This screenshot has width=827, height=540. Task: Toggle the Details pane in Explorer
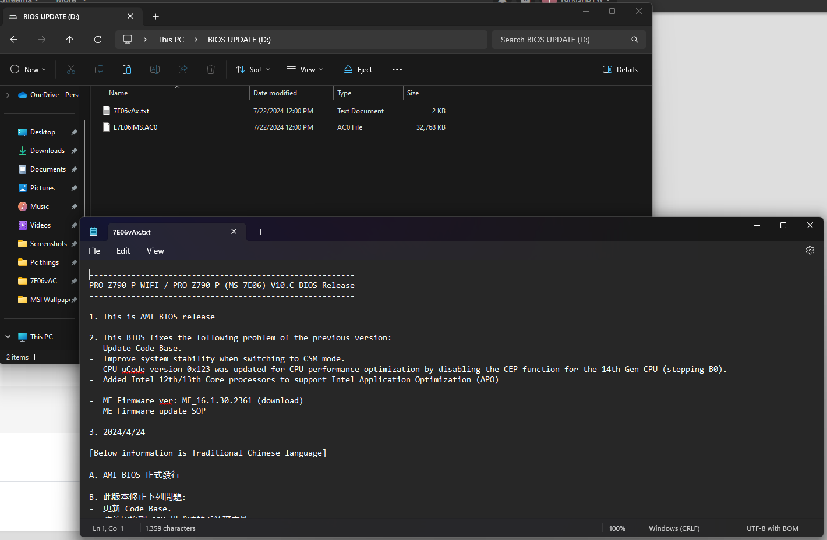tap(620, 69)
